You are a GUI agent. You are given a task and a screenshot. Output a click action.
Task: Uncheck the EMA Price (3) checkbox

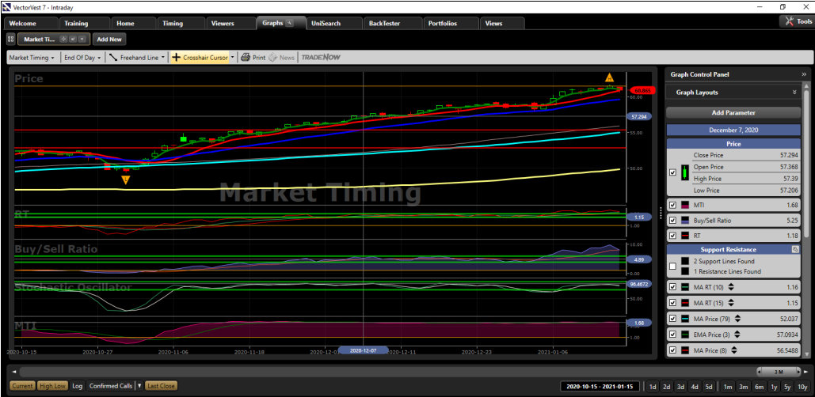(672, 335)
